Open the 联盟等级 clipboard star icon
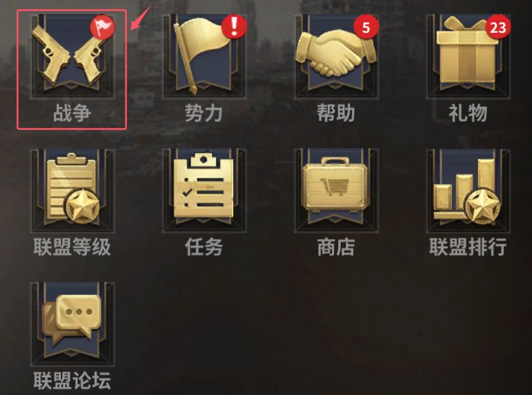The image size is (532, 395). pos(72,190)
